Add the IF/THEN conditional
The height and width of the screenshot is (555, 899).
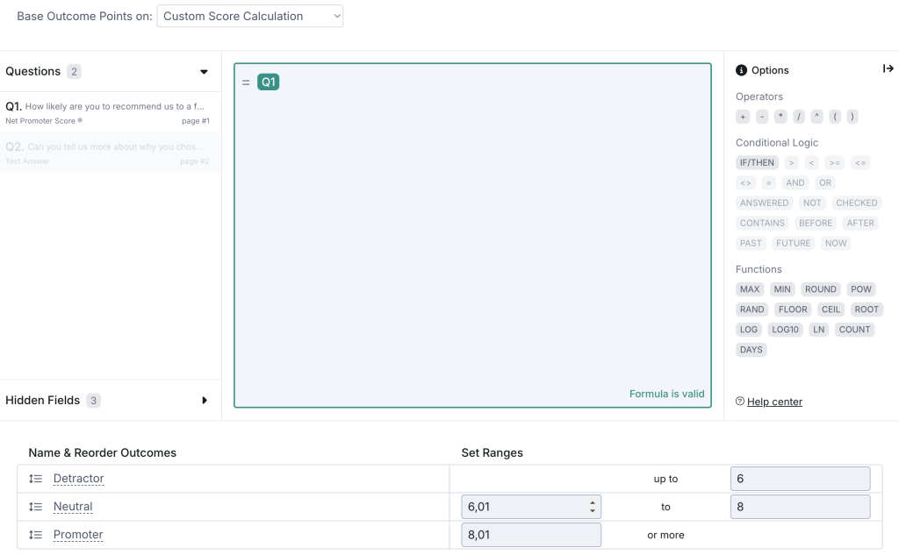pyautogui.click(x=757, y=163)
